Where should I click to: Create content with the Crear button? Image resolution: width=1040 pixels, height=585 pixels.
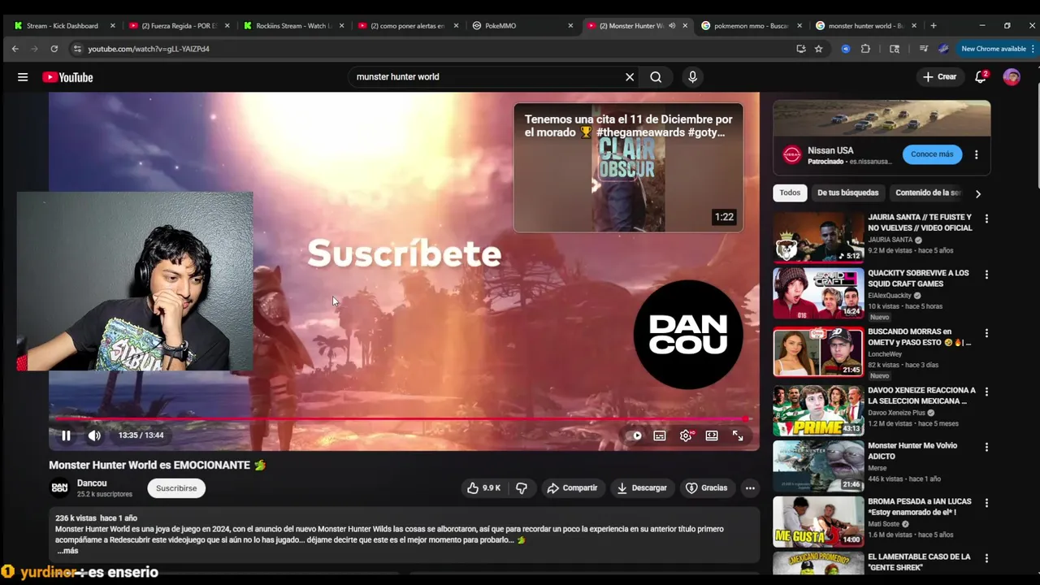pos(940,76)
